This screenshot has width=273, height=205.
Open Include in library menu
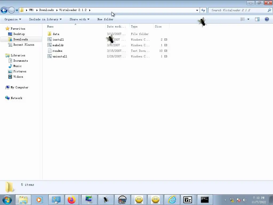point(45,19)
